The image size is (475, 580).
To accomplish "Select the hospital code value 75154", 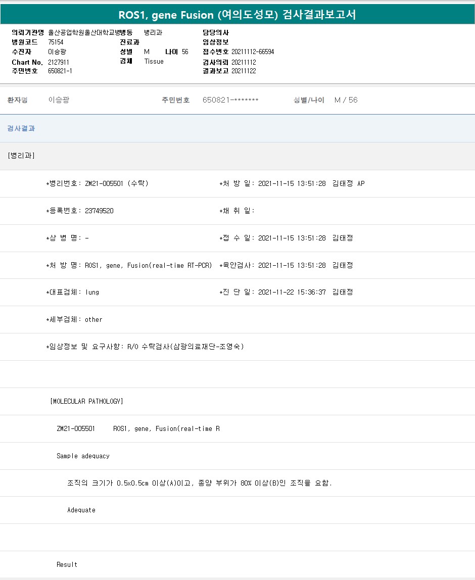I will (x=56, y=42).
